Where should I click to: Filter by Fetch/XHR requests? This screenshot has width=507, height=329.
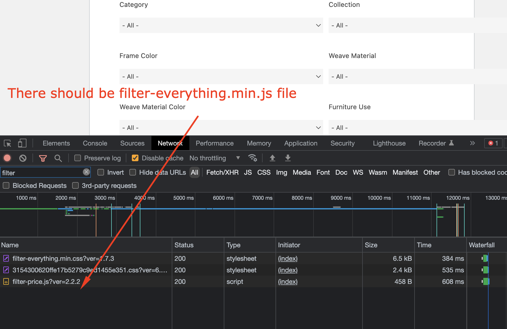[222, 172]
